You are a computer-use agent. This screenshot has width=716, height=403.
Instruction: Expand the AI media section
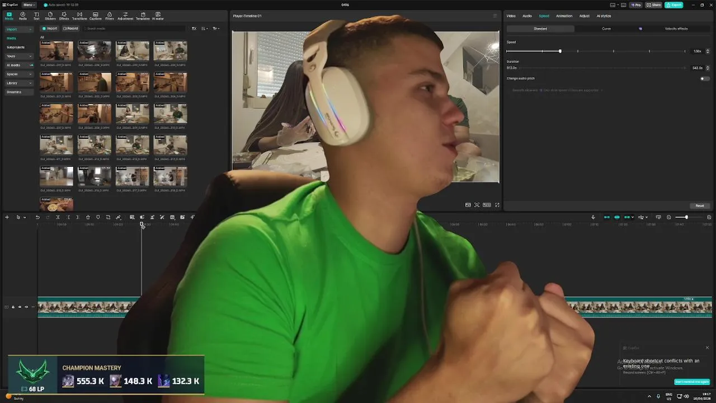(19, 65)
